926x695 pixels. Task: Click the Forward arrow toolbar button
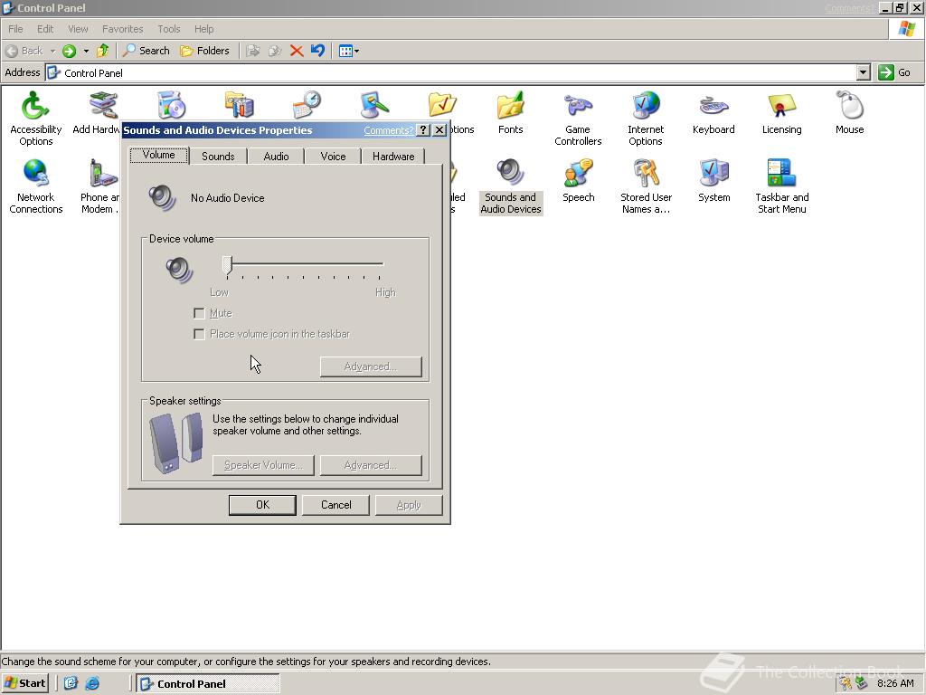click(x=69, y=51)
